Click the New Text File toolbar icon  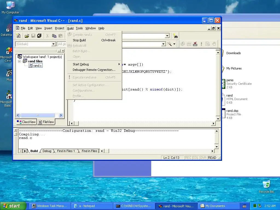tap(18, 36)
